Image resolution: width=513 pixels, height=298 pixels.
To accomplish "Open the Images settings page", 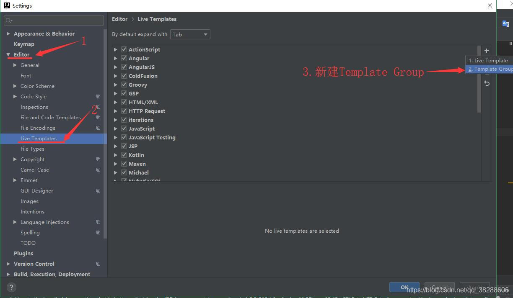I will tap(29, 201).
